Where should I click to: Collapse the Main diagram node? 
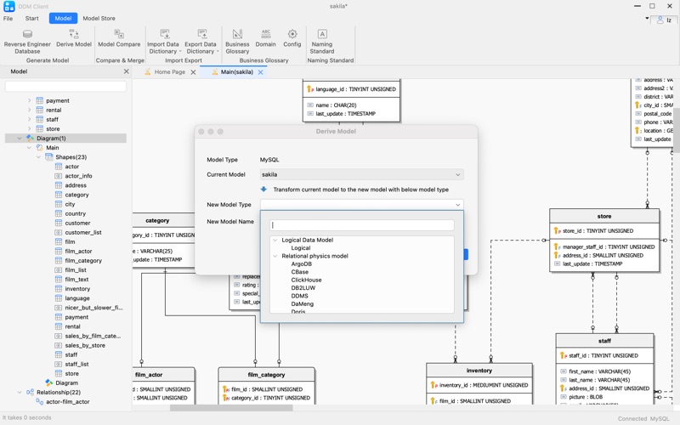click(29, 148)
